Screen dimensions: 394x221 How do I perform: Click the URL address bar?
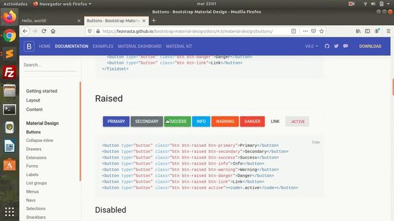point(187,31)
